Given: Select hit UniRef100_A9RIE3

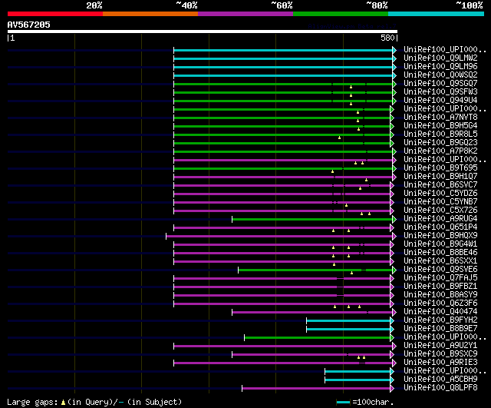Looking at the screenshot, I should tap(440, 363).
